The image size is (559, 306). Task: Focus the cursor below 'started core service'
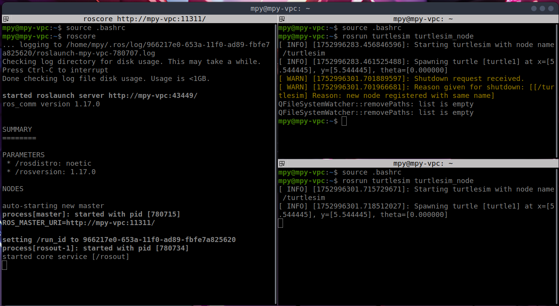[5, 265]
